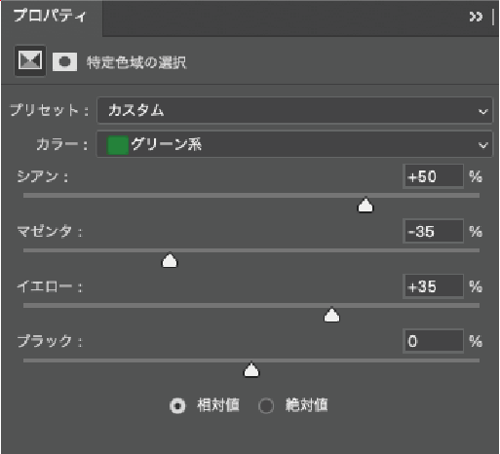Click the chevron of the カスタム preset
500x454 pixels.
(x=482, y=111)
